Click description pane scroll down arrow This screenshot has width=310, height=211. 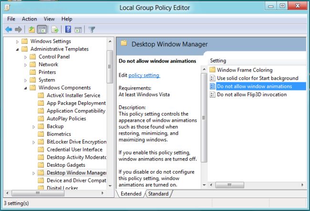tap(204, 185)
